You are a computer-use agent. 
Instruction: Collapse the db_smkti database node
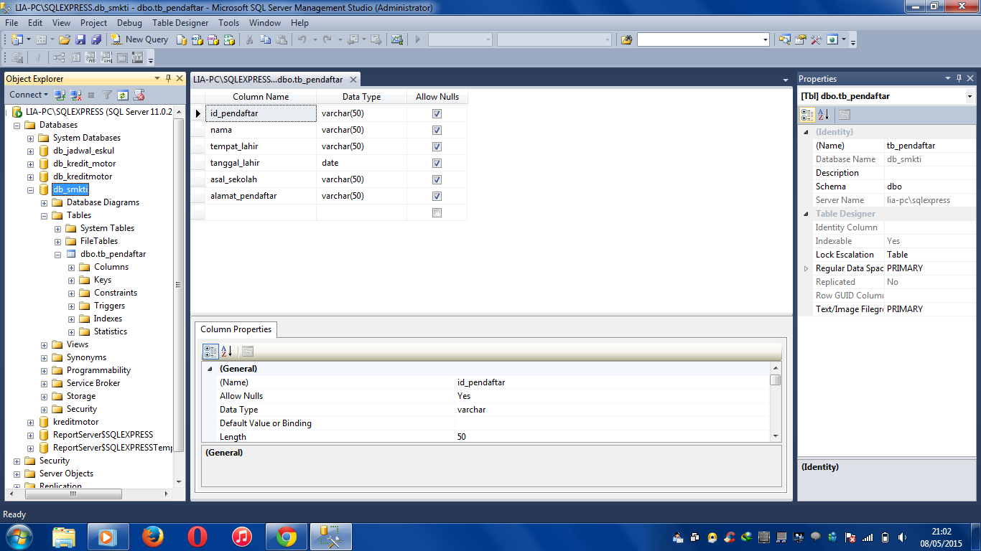click(30, 189)
